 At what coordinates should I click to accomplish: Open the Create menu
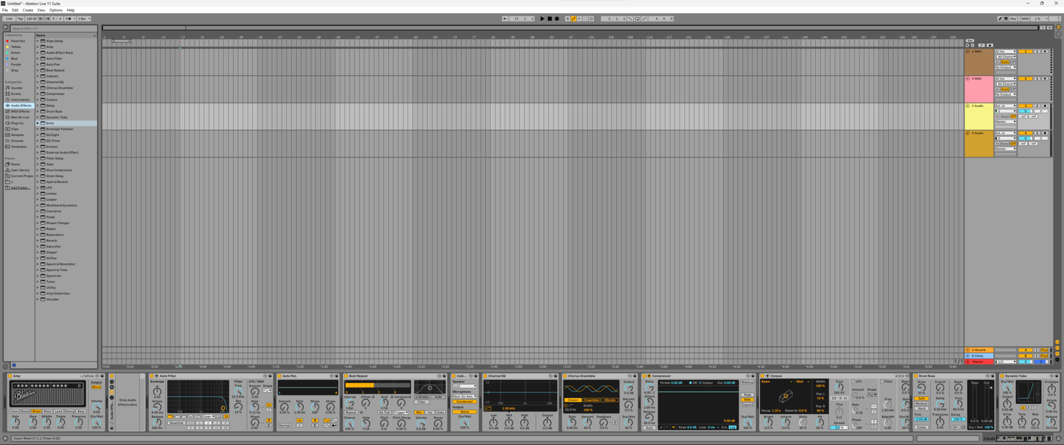tap(28, 10)
